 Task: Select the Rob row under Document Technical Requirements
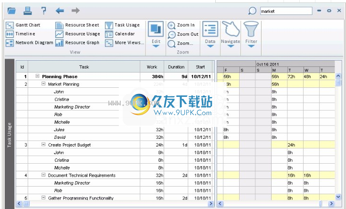115,190
